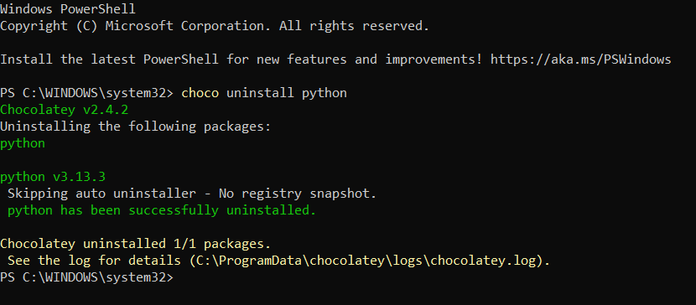The height and width of the screenshot is (305, 696).
Task: Click "python" argument of the choco command
Action: (324, 93)
